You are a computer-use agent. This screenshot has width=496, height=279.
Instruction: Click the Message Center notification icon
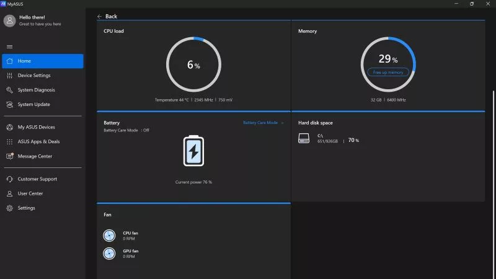(x=10, y=156)
